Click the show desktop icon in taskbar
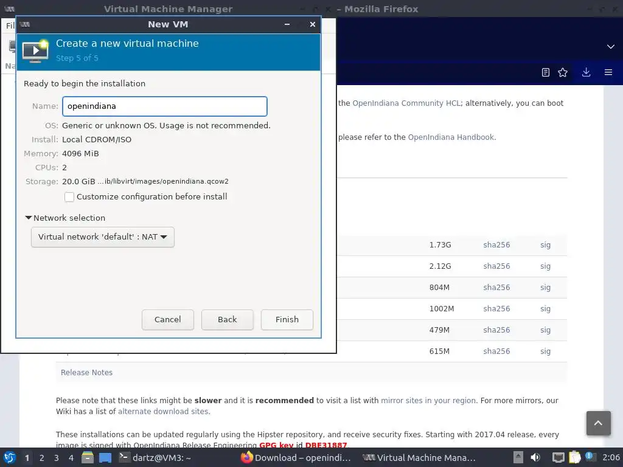 pos(105,457)
